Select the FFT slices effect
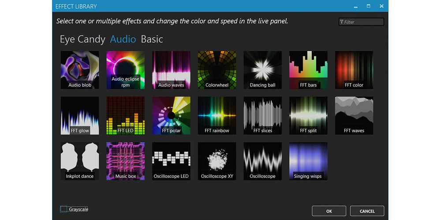This screenshot has height=220, width=441. 263,116
